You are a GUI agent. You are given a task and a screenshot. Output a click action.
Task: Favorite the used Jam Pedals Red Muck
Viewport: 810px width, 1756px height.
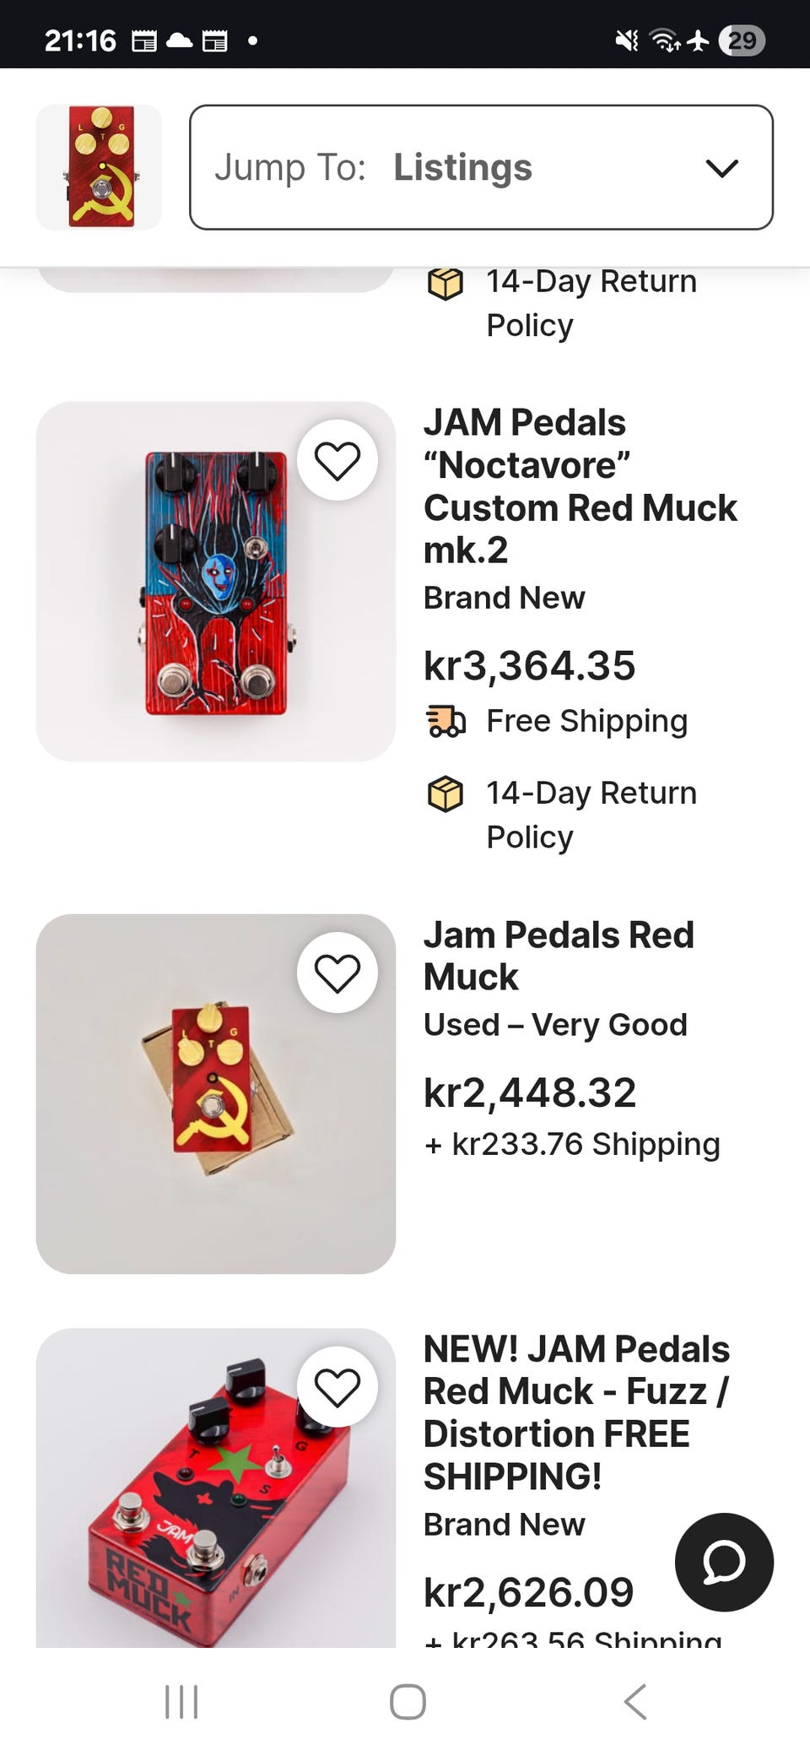click(337, 973)
